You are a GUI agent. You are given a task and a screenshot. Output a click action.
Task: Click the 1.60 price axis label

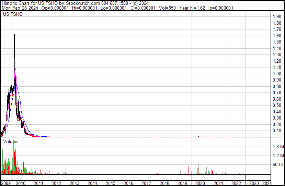click(x=277, y=36)
